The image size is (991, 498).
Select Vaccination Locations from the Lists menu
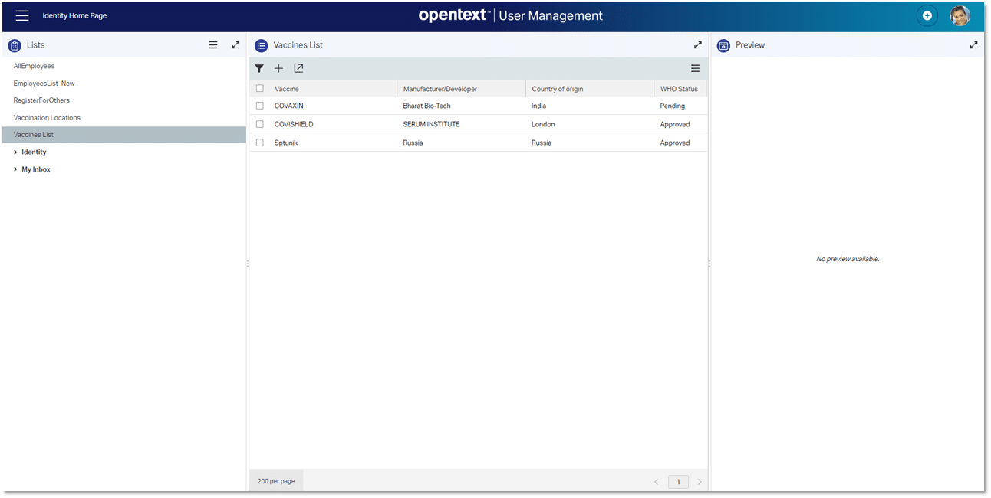tap(46, 117)
